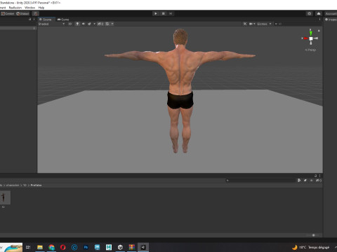Open the Gizmos dropdown arrow
Image resolution: width=337 pixels, height=252 pixels.
click(270, 24)
